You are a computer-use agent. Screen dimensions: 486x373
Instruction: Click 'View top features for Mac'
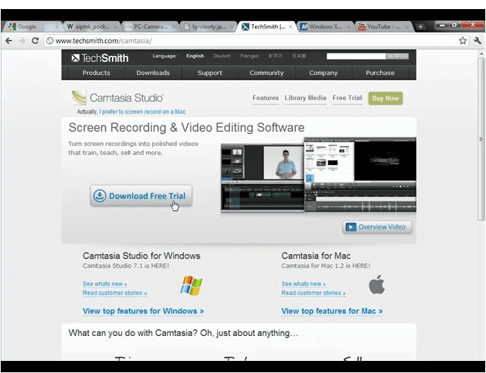[332, 311]
